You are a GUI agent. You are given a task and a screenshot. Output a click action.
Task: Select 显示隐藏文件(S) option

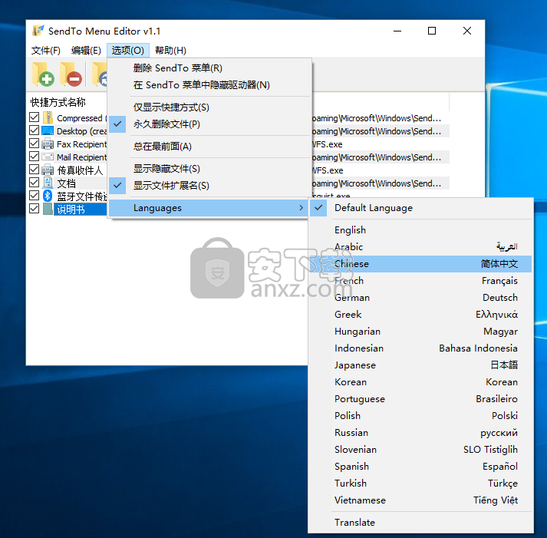(209, 169)
